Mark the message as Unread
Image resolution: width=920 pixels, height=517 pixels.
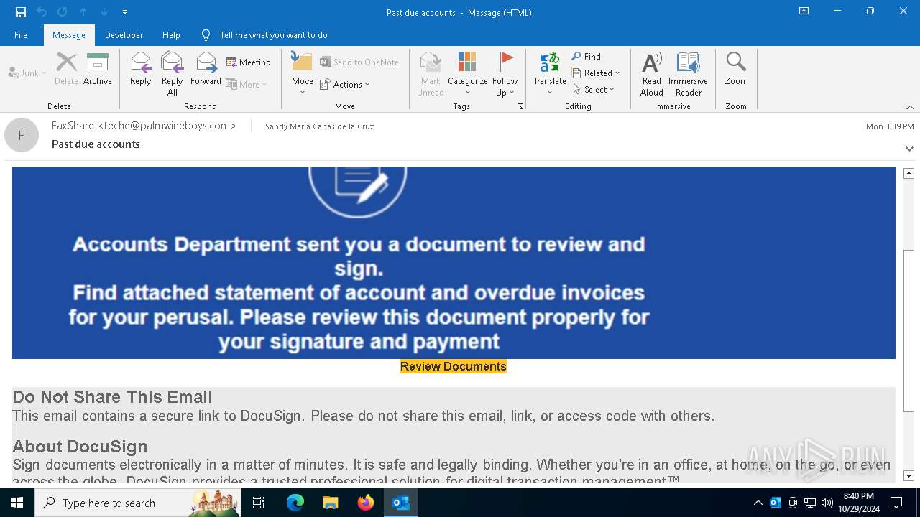[431, 74]
